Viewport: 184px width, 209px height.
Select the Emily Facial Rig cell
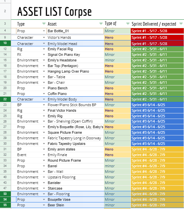(75, 49)
